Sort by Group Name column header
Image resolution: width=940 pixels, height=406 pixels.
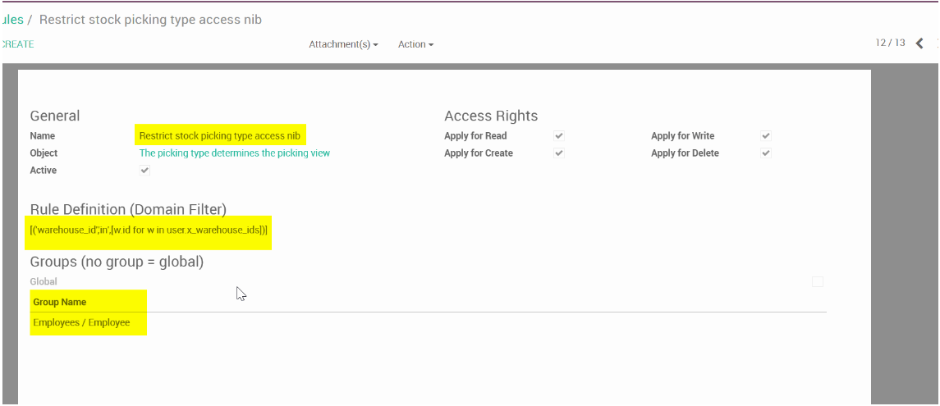click(x=60, y=303)
